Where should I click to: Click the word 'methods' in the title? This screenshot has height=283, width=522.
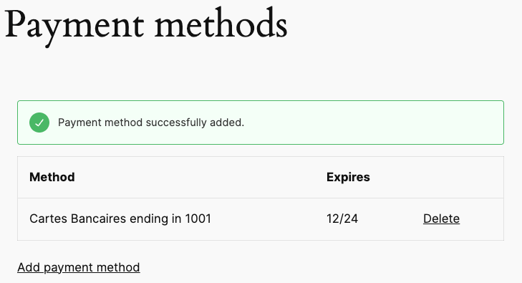(221, 24)
